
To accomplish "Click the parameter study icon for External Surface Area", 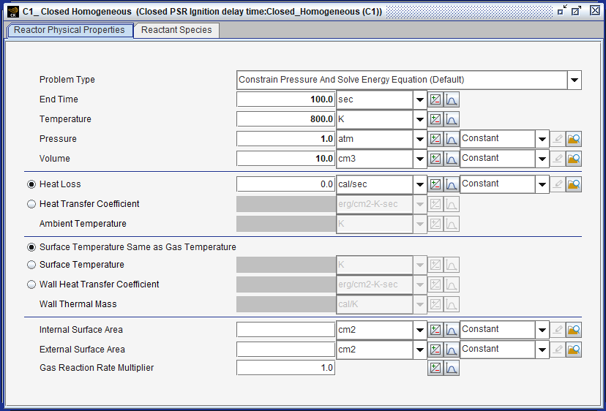I will click(x=435, y=350).
